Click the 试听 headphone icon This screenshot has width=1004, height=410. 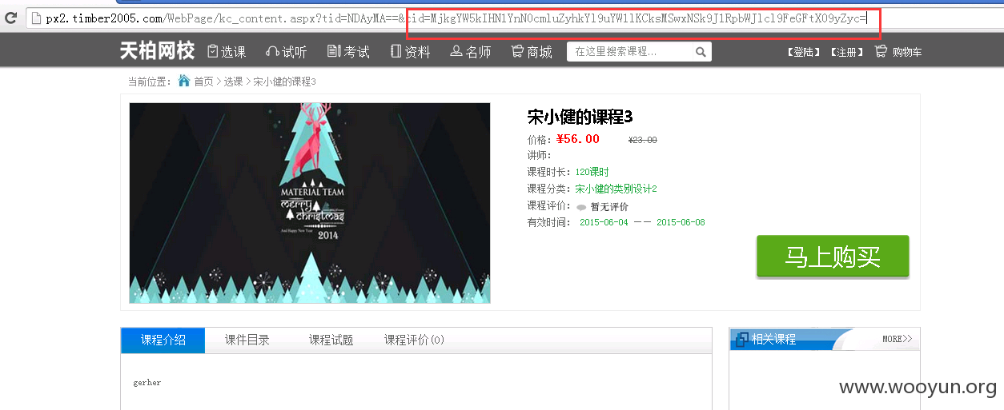(272, 52)
